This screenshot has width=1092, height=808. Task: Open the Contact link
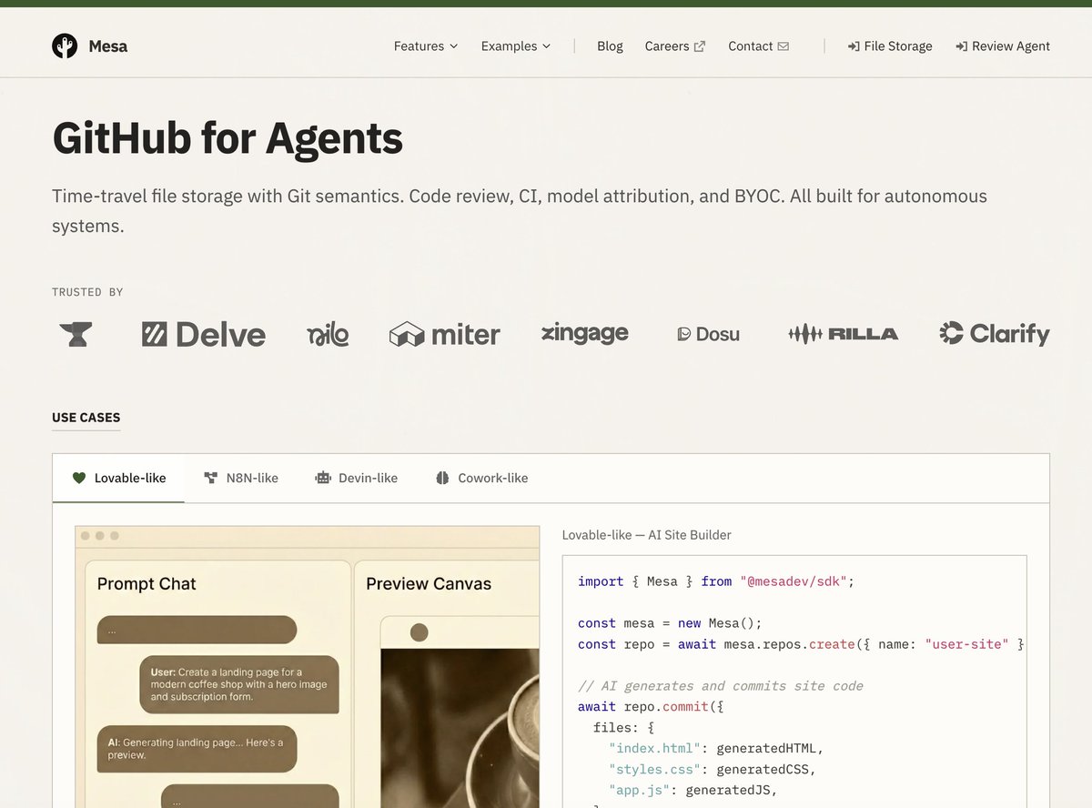[x=758, y=46]
